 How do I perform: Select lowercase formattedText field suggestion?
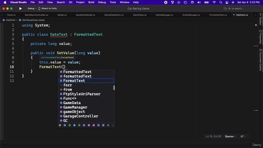click(x=86, y=76)
